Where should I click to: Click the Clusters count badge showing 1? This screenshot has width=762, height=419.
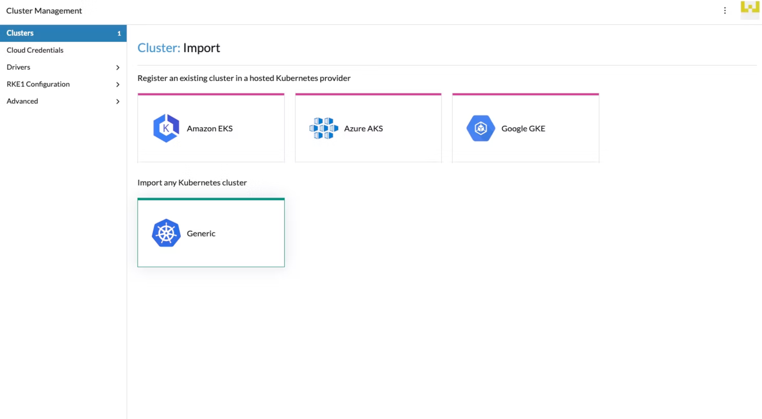click(119, 33)
